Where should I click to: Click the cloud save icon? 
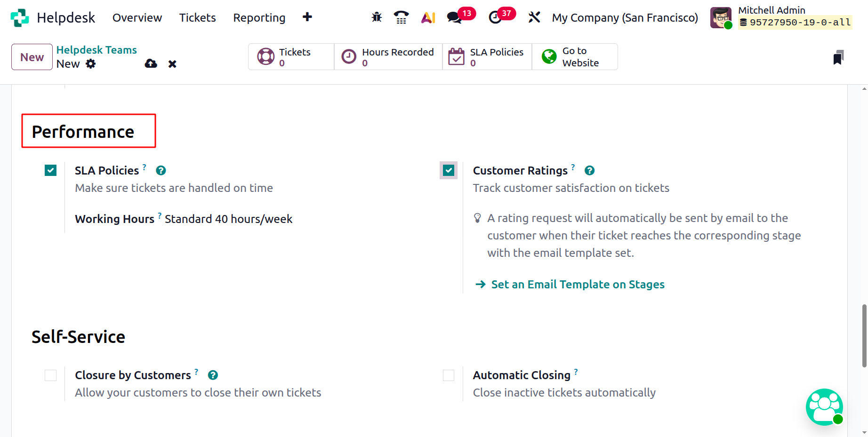[151, 64]
